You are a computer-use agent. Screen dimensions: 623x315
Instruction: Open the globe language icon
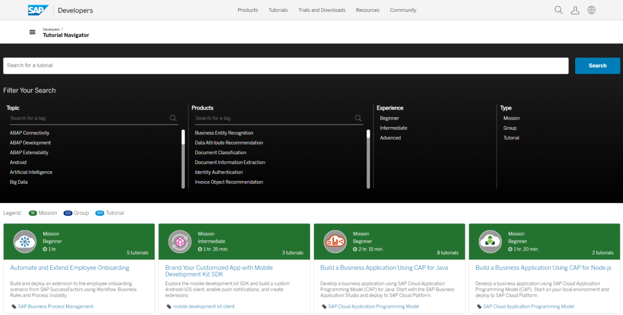pos(591,10)
